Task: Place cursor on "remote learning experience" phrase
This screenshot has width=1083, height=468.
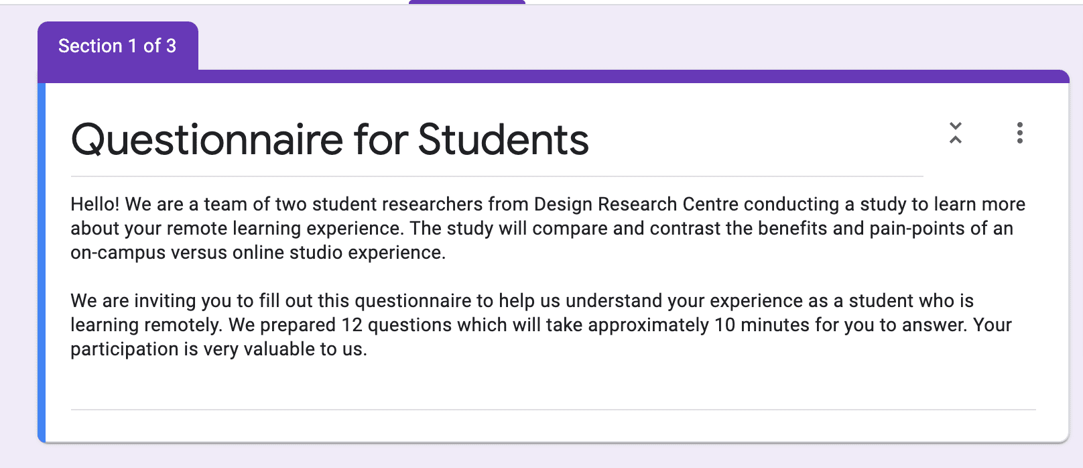Action: pos(284,228)
